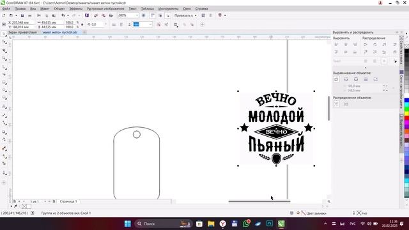Click the Align right icon in docker
Screen dimensions: 409x230
click(x=355, y=45)
